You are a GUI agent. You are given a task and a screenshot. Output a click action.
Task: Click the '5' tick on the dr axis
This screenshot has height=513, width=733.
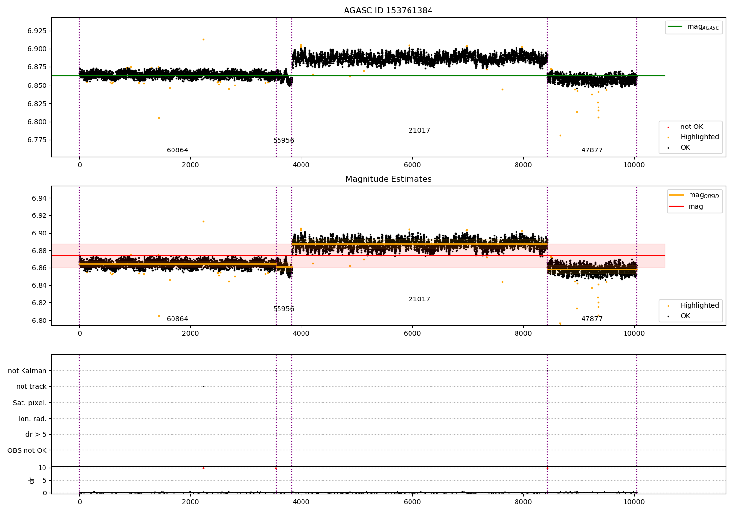(44, 480)
